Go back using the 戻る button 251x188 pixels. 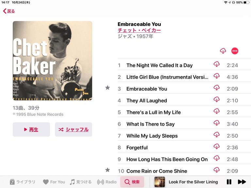(x=9, y=11)
